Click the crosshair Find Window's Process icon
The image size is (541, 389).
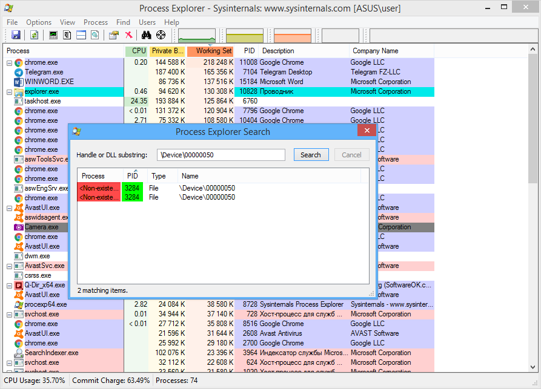[161, 35]
